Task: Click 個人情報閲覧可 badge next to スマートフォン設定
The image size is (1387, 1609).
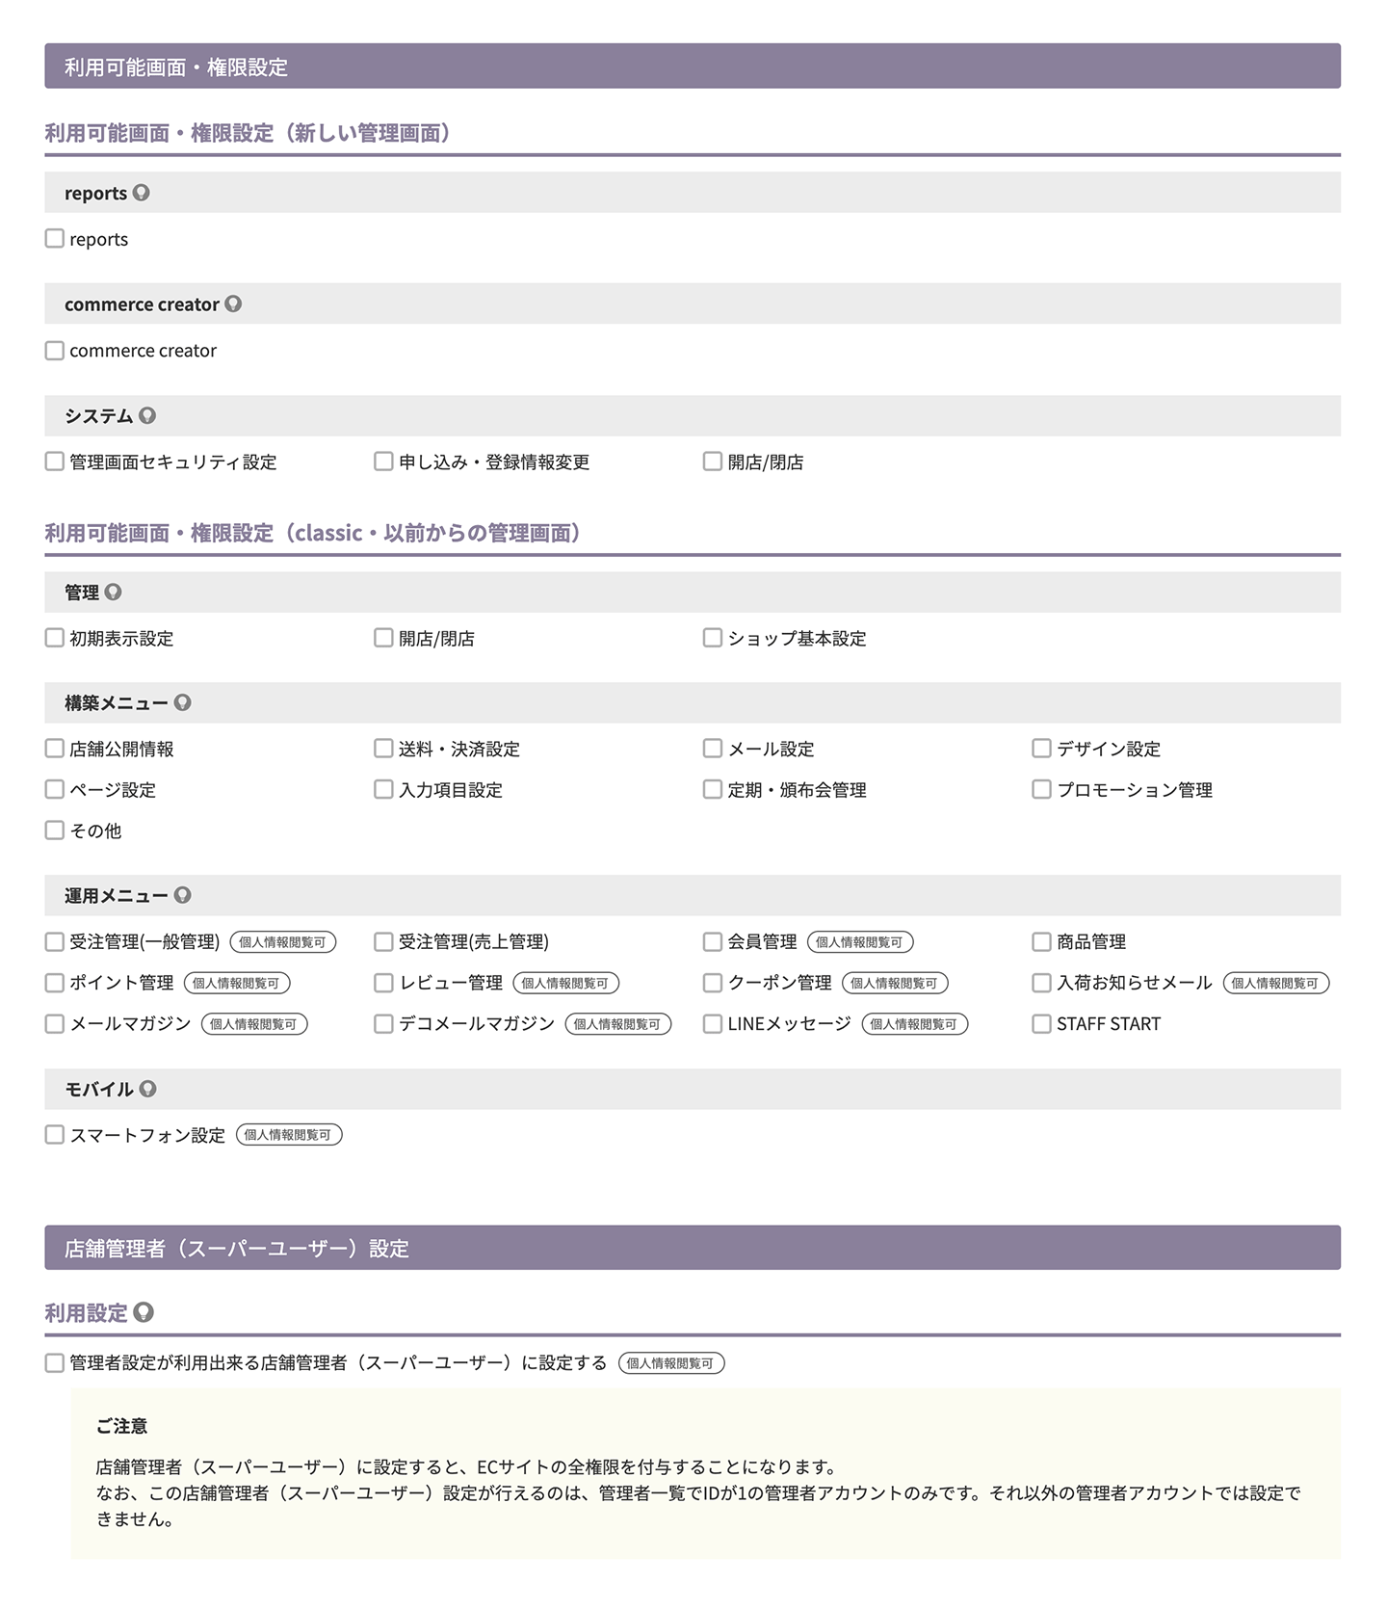Action: [289, 1135]
